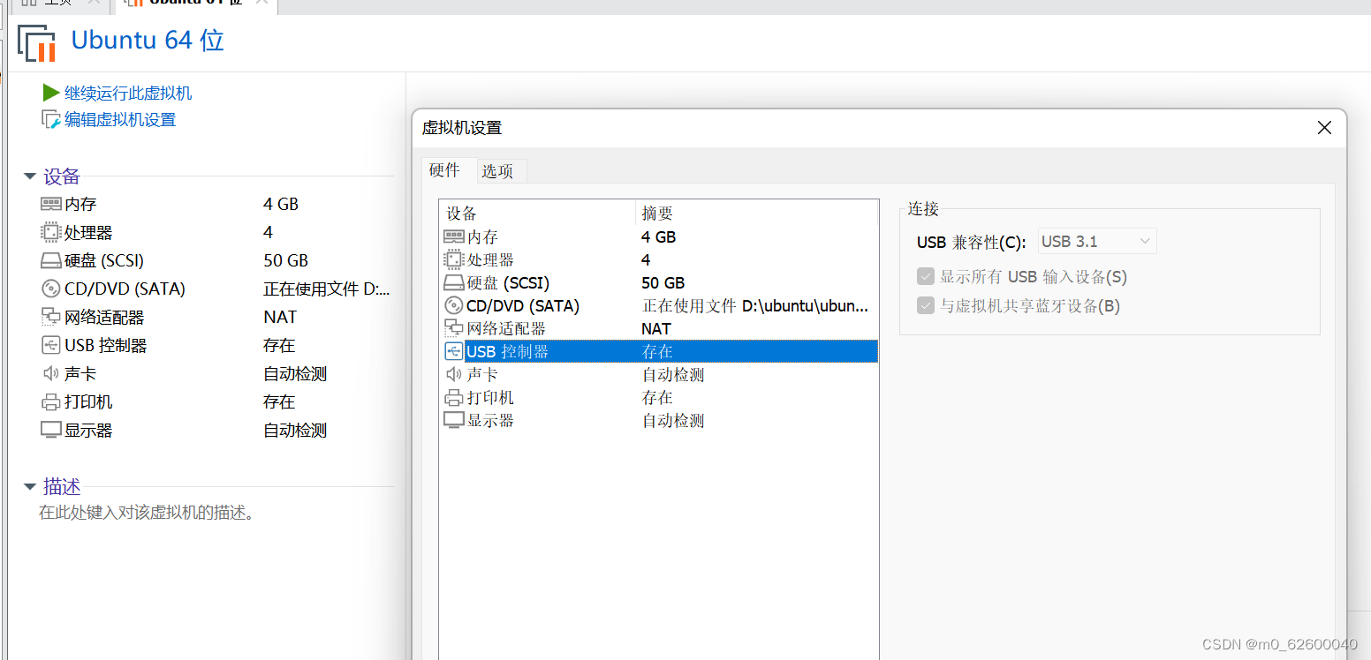
Task: Toggle 与虚拟机共享蓝牙设备 checkbox
Action: pyautogui.click(x=926, y=305)
